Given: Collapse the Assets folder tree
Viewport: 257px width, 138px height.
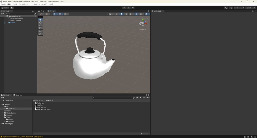Looking at the screenshot, I should tap(1, 104).
